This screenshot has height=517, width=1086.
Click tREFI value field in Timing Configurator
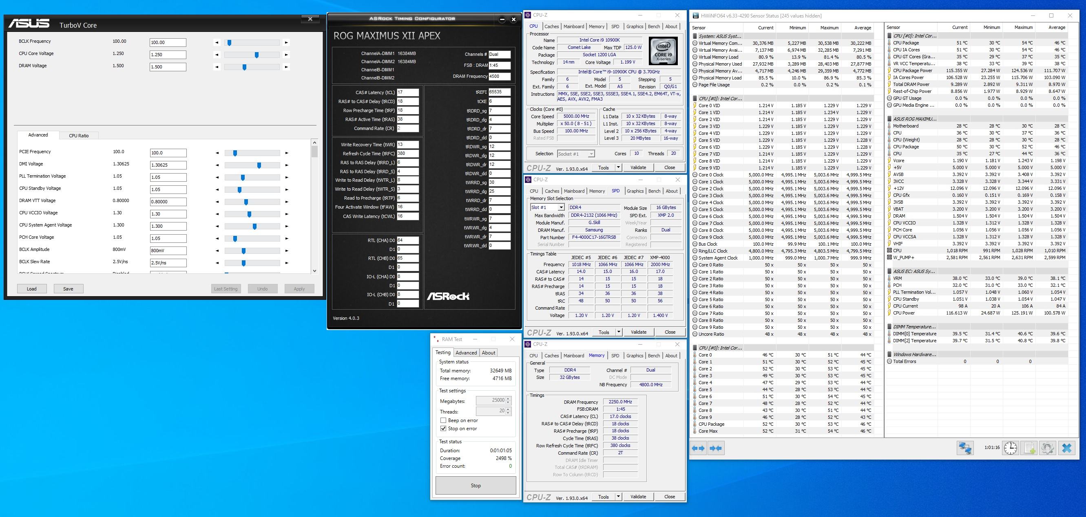pos(500,92)
